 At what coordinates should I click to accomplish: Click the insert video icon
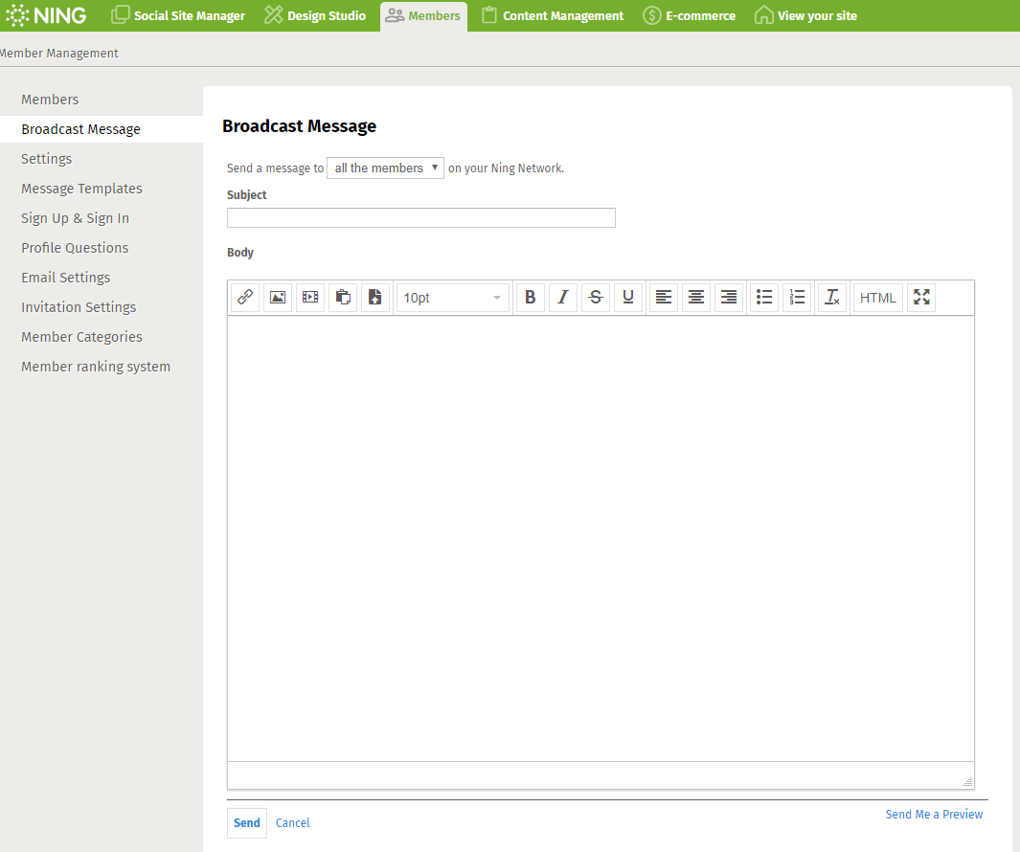pyautogui.click(x=310, y=297)
